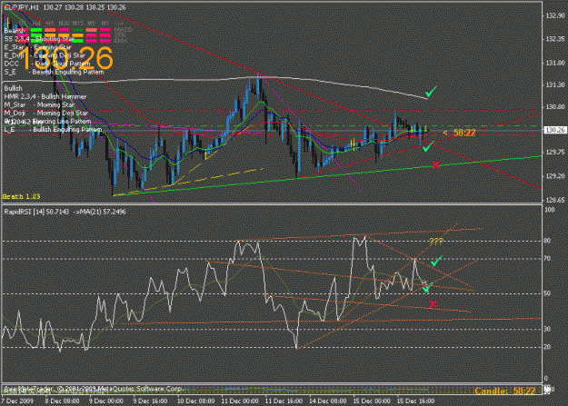Click the green check mark below the latest price candle
The width and height of the screenshot is (568, 406).
[x=427, y=146]
